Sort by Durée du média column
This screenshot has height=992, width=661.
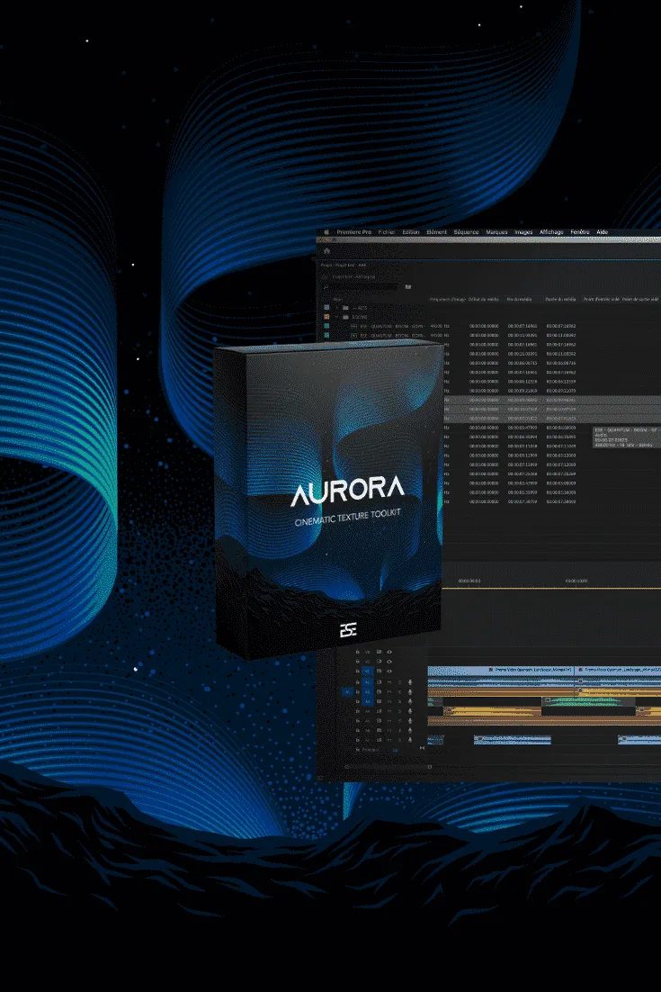560,299
